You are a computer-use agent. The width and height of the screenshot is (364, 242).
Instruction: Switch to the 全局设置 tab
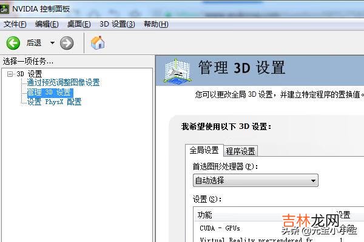[x=204, y=150]
